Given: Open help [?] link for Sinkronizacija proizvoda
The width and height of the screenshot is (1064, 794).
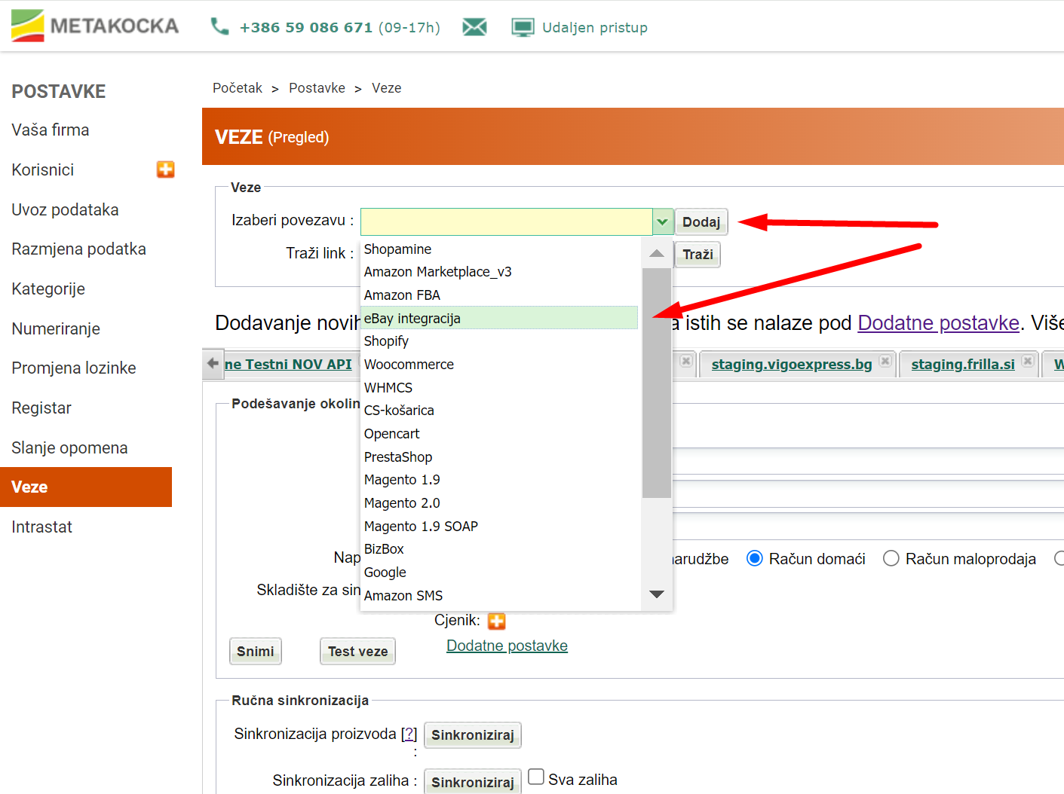Looking at the screenshot, I should (x=409, y=734).
